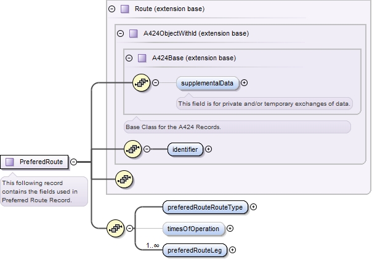Expand the timesOfOperation element
Image resolution: width=372 pixels, height=260 pixels.
(230, 229)
